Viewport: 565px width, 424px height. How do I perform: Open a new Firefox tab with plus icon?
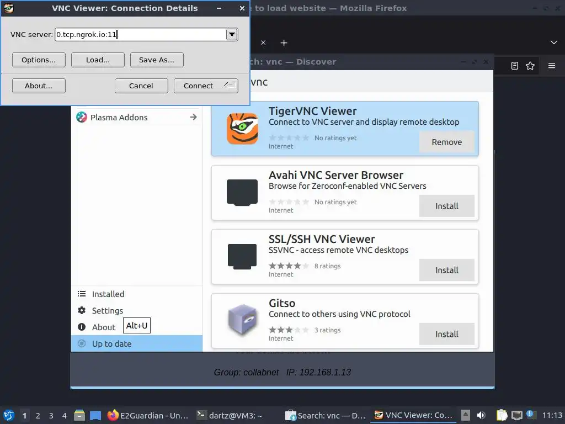tap(284, 43)
